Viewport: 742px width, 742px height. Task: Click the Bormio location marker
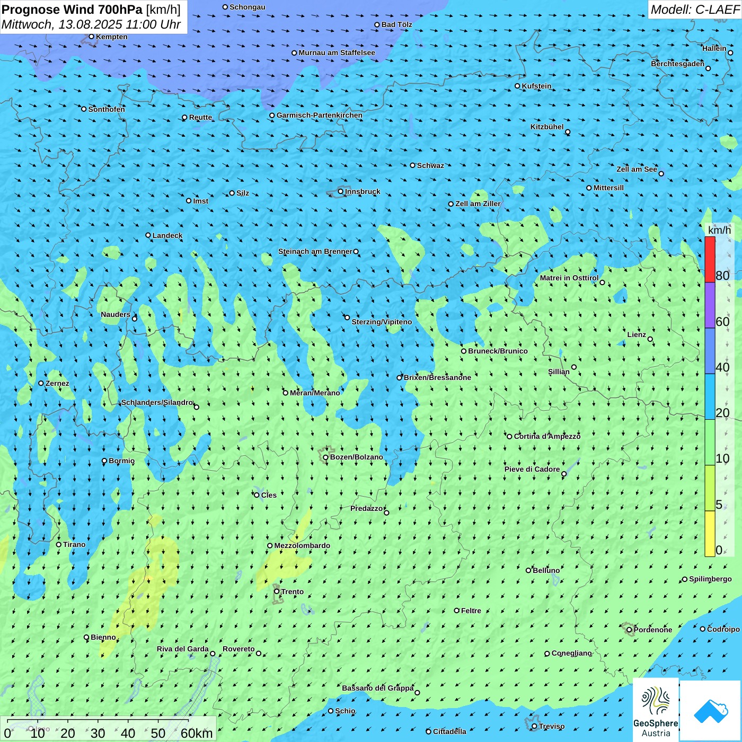(x=104, y=461)
